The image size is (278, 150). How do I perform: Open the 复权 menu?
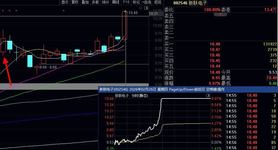pyautogui.click(x=75, y=2)
